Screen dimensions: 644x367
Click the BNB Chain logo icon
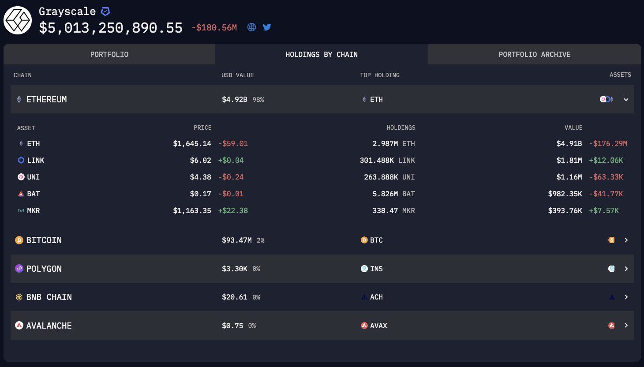[19, 297]
